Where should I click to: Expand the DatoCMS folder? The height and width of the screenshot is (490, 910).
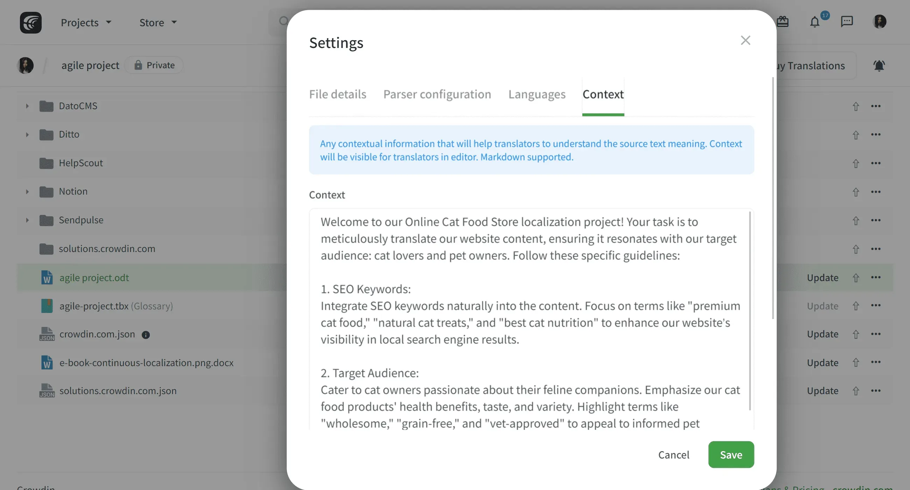tap(27, 106)
